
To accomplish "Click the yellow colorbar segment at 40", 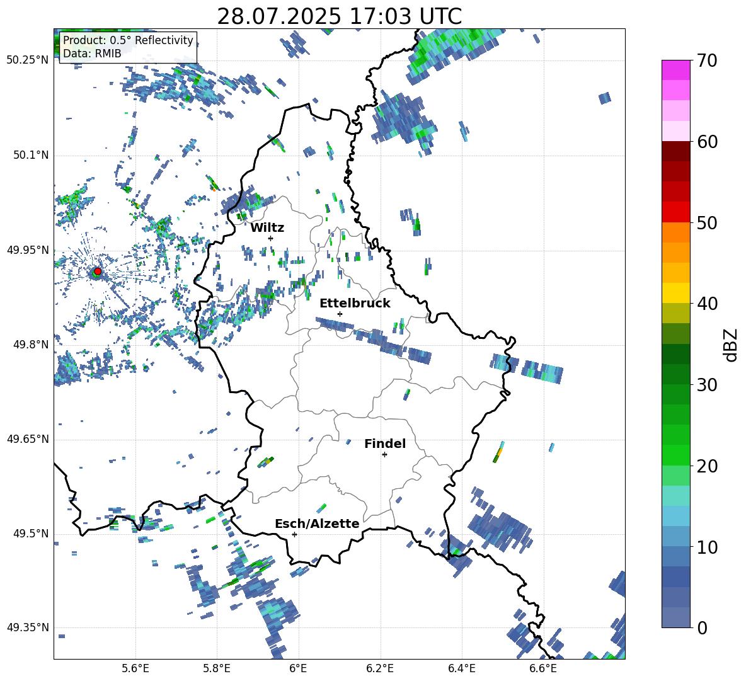I will click(675, 293).
